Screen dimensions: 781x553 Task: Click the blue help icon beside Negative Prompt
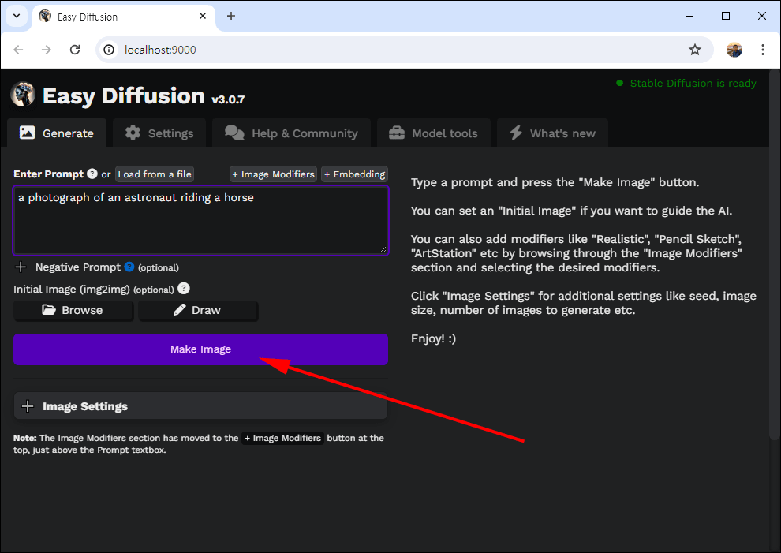[x=129, y=267]
